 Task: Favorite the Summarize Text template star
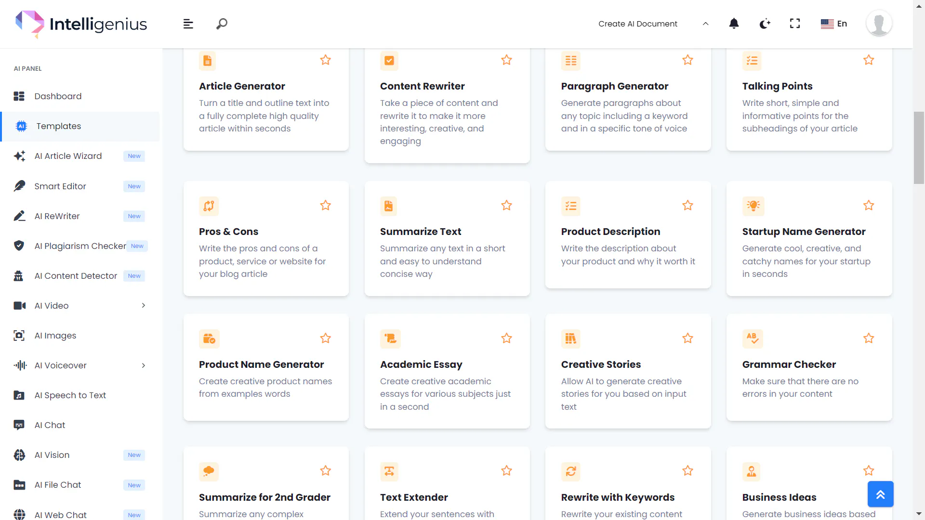pyautogui.click(x=506, y=206)
